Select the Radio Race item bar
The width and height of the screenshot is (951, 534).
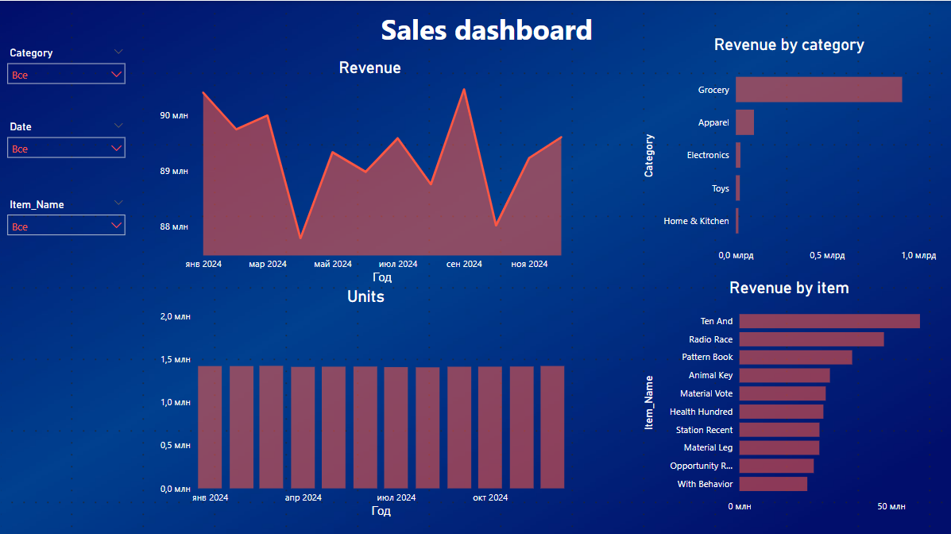[811, 339]
